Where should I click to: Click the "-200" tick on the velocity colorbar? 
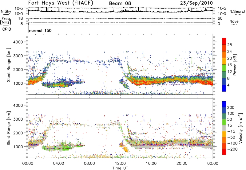(232, 149)
